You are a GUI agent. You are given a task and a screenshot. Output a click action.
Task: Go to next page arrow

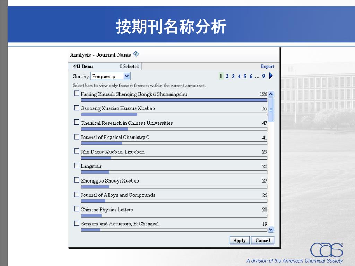pos(271,76)
